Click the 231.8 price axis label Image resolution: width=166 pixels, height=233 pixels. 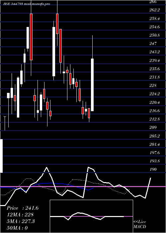155,77
